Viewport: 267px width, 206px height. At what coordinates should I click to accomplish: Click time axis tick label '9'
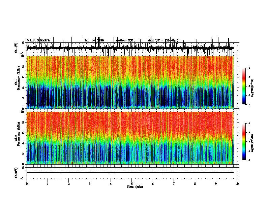(216, 184)
